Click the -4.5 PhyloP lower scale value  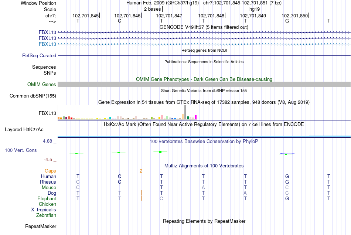click(48, 160)
